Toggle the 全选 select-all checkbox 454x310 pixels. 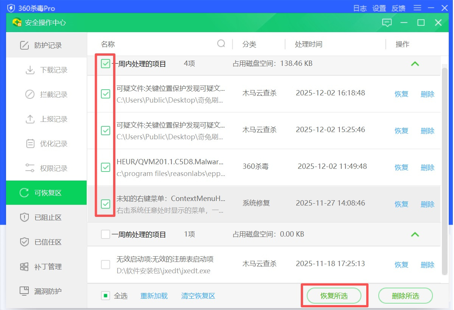[106, 296]
